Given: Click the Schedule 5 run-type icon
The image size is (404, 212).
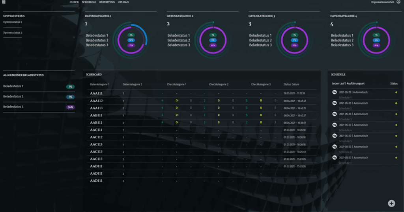Looking at the screenshot, I should pyautogui.click(x=335, y=136).
